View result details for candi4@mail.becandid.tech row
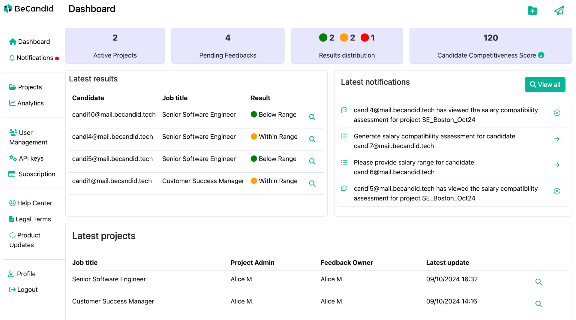576x320 pixels. click(x=312, y=139)
